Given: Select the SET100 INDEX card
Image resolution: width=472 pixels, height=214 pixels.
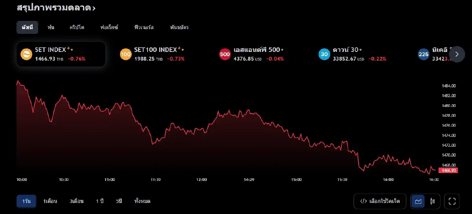Looking at the screenshot, I should (x=160, y=54).
